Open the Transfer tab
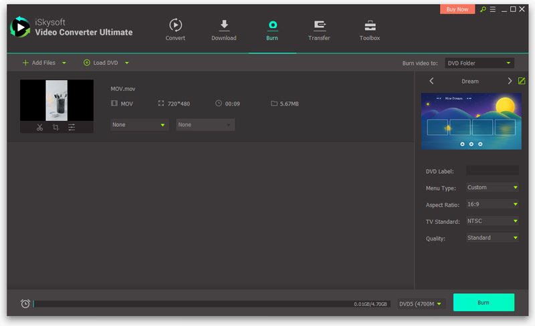Viewport: 535px width, 326px height. tap(319, 30)
